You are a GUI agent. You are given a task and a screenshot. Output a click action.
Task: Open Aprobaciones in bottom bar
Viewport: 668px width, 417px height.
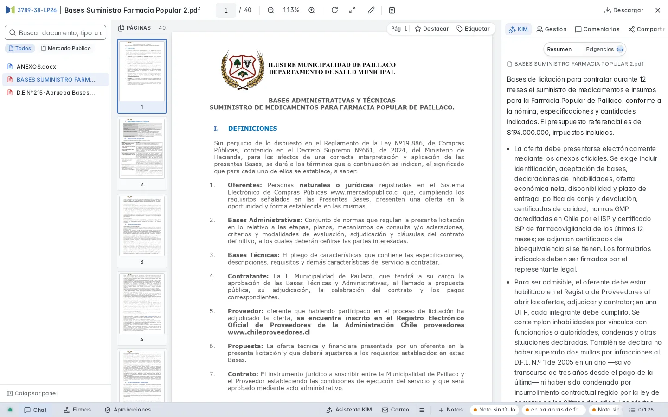[x=128, y=410]
